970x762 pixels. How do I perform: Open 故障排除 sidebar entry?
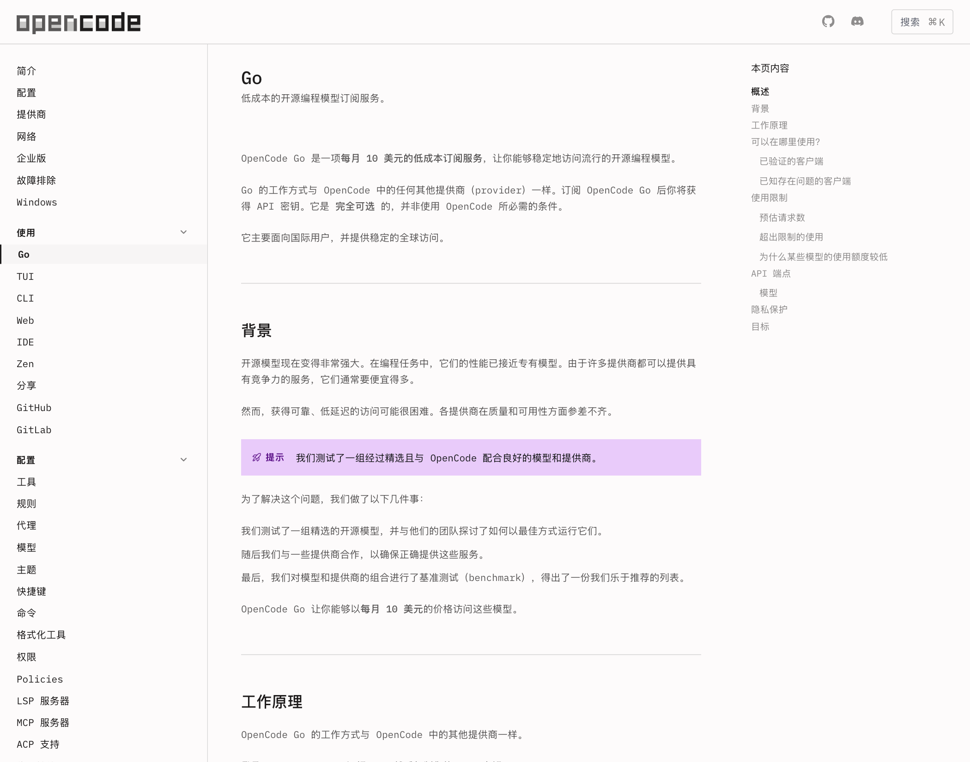(36, 181)
